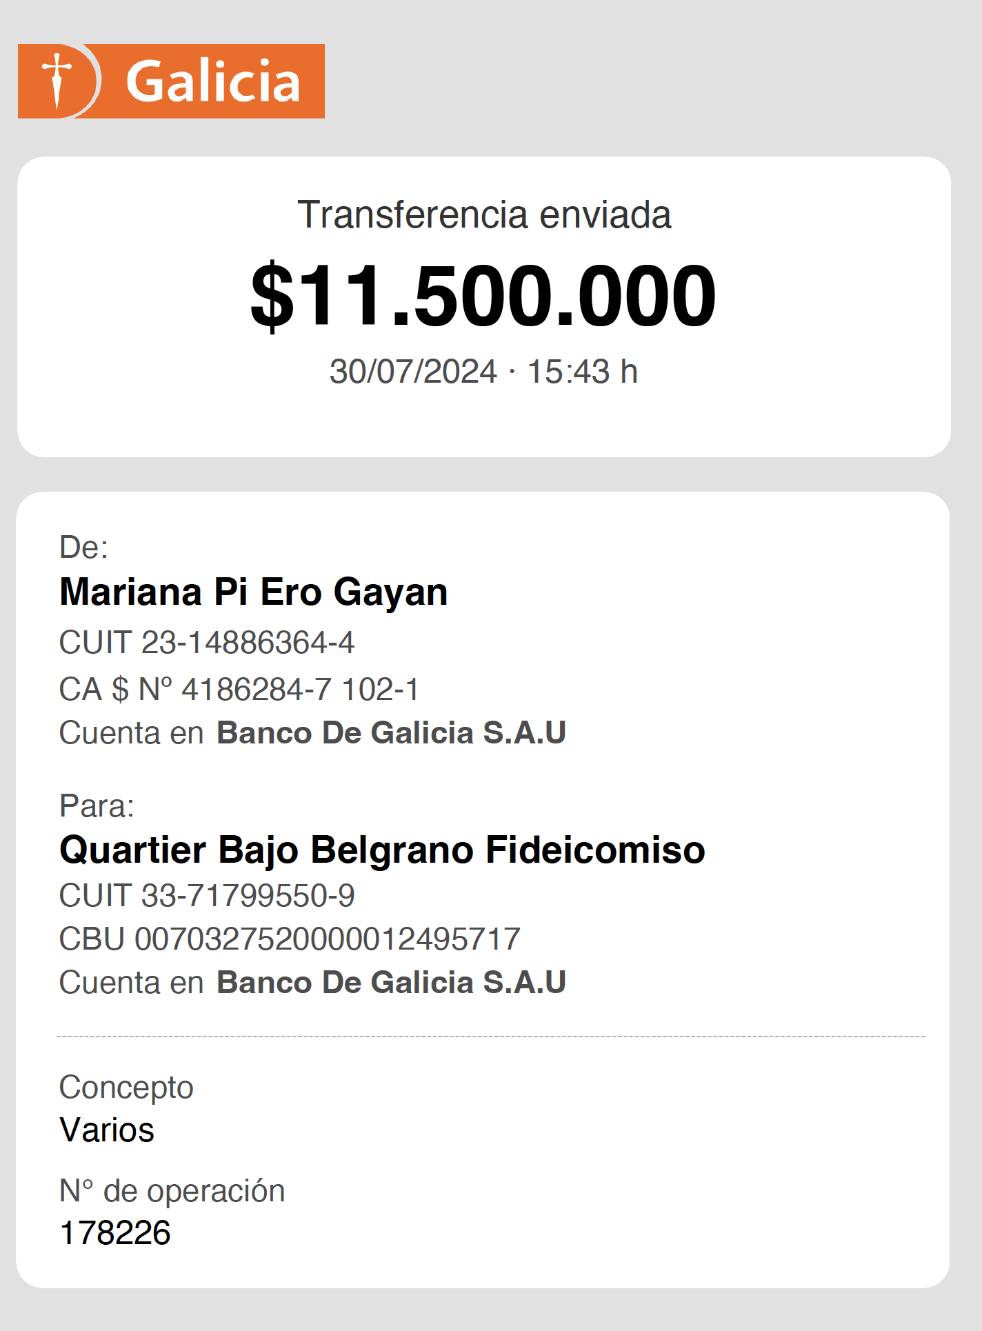Select the Transferencia enviada heading
Image resolution: width=982 pixels, height=1331 pixels.
484,214
